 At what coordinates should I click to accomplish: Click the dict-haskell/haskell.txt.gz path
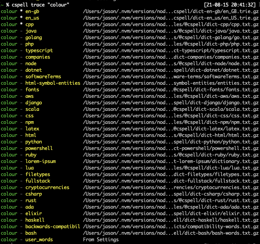pos(171,220)
